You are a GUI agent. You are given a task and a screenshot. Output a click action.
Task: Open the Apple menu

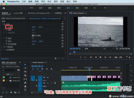pos(4,1)
